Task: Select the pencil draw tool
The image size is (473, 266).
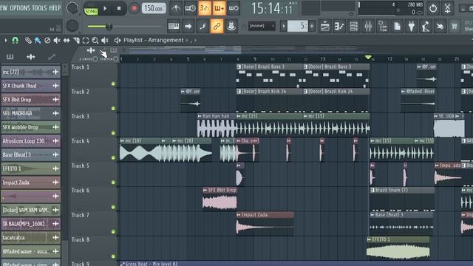Action: click(x=28, y=40)
